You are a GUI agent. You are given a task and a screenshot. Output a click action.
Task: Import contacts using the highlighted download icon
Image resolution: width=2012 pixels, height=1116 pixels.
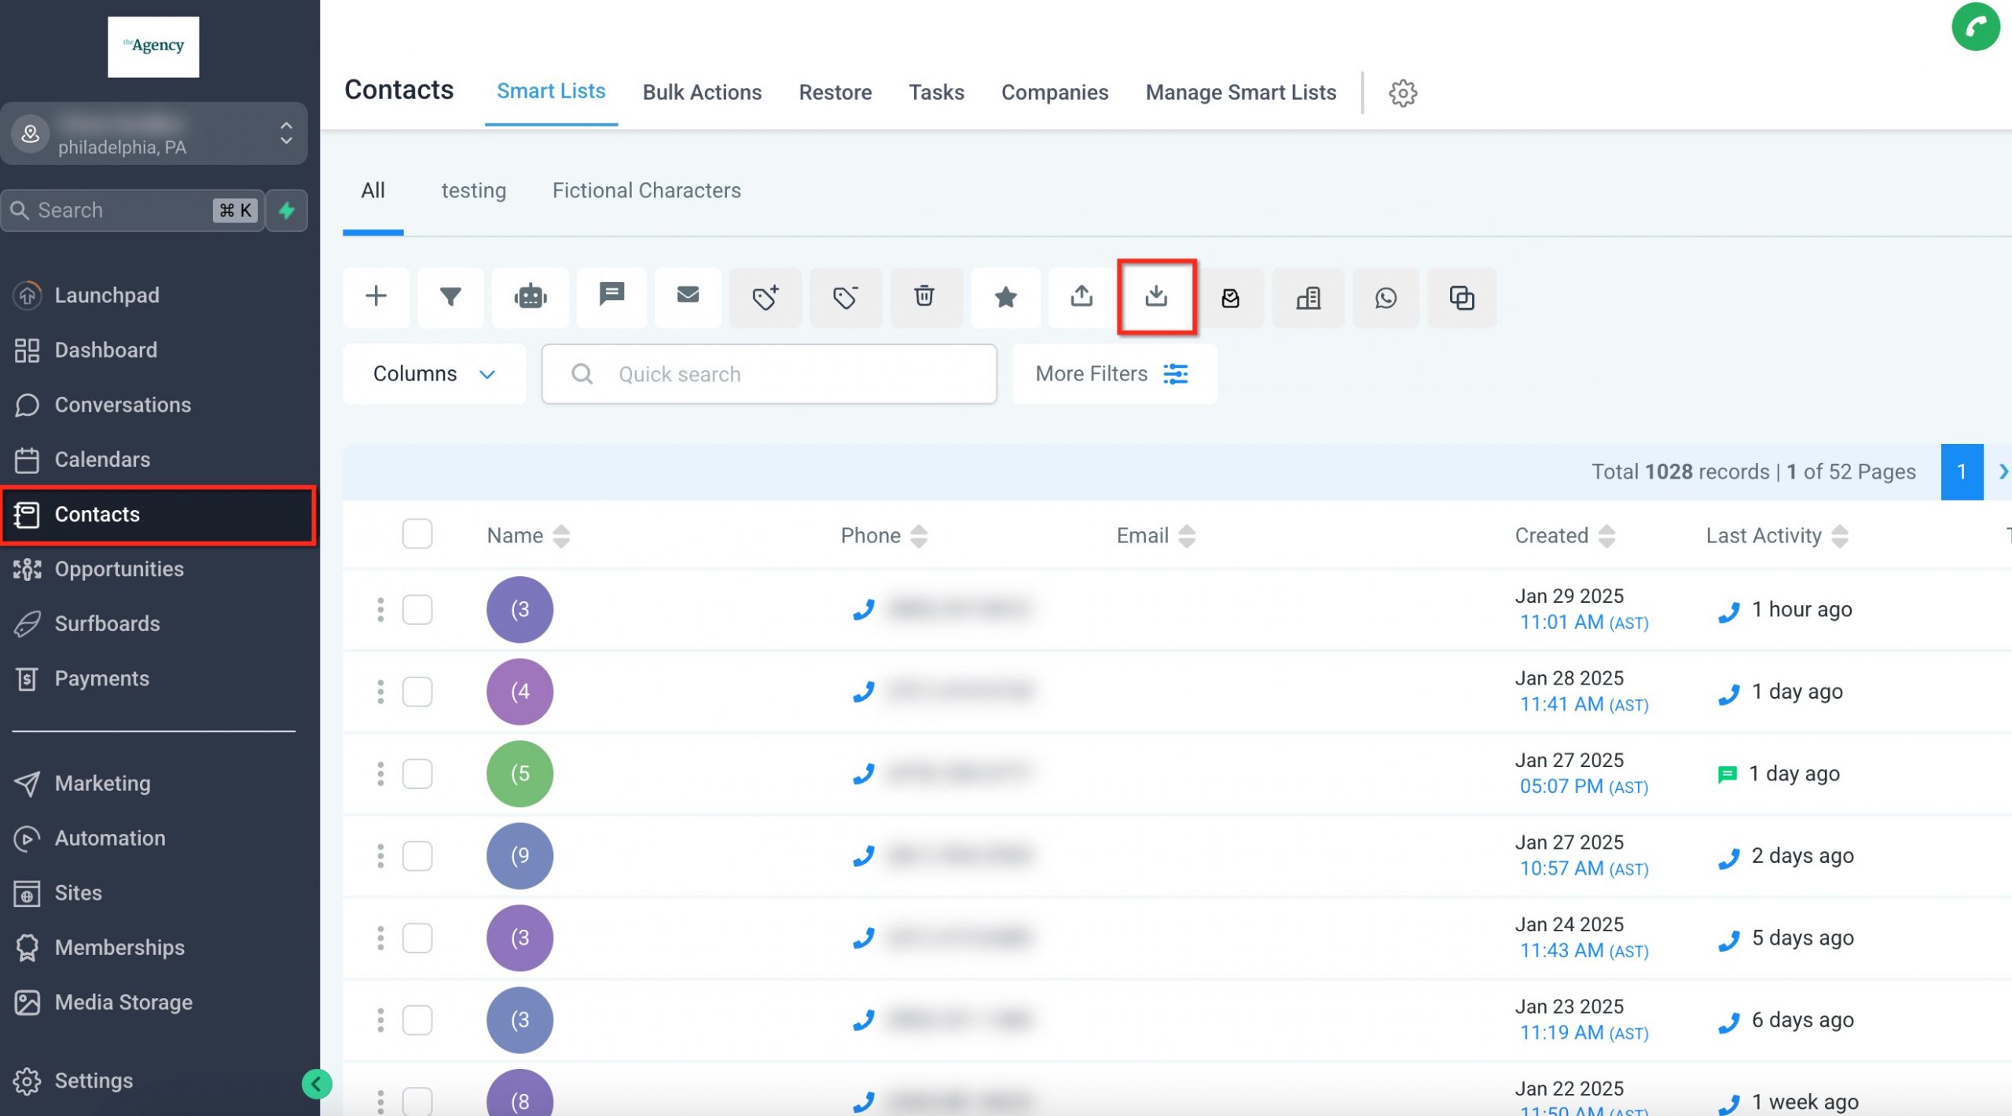point(1157,297)
